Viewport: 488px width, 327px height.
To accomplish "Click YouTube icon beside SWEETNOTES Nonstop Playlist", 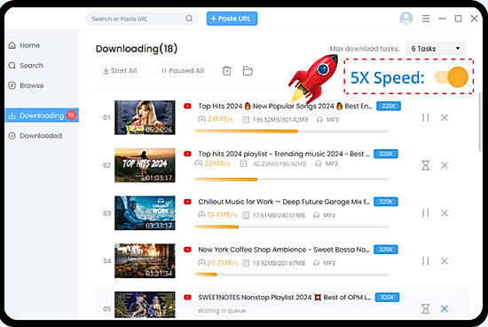I will 187,297.
